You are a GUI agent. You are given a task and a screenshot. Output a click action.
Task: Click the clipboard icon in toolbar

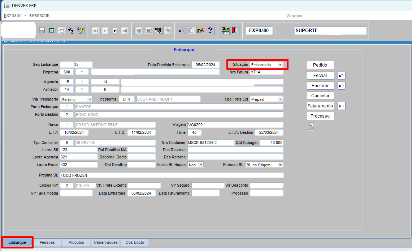pyautogui.click(x=191, y=31)
